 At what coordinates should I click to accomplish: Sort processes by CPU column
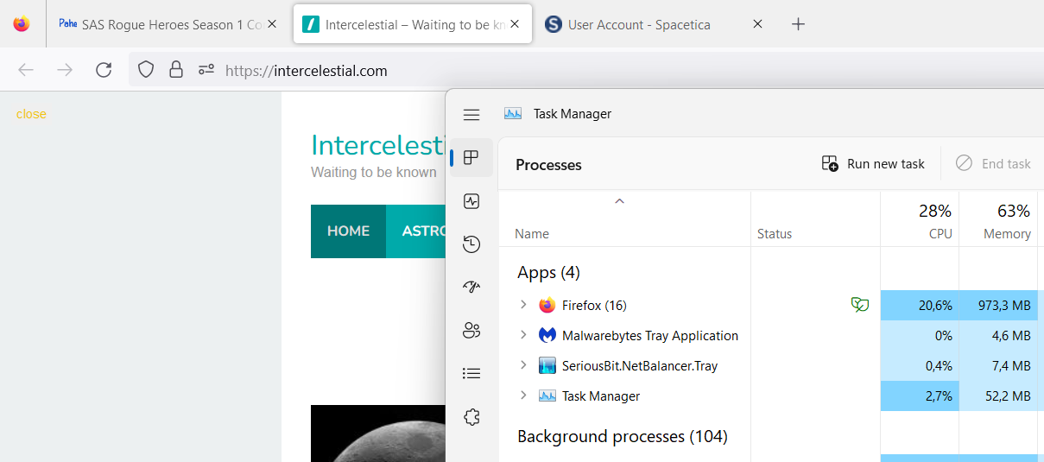click(919, 219)
